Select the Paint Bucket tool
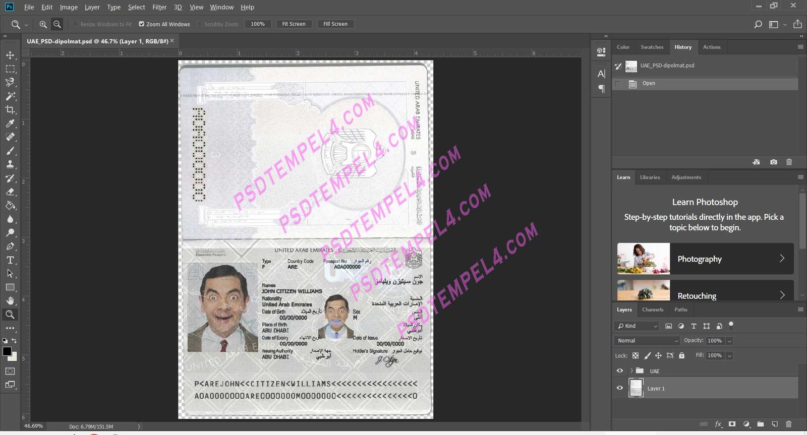 (x=10, y=206)
